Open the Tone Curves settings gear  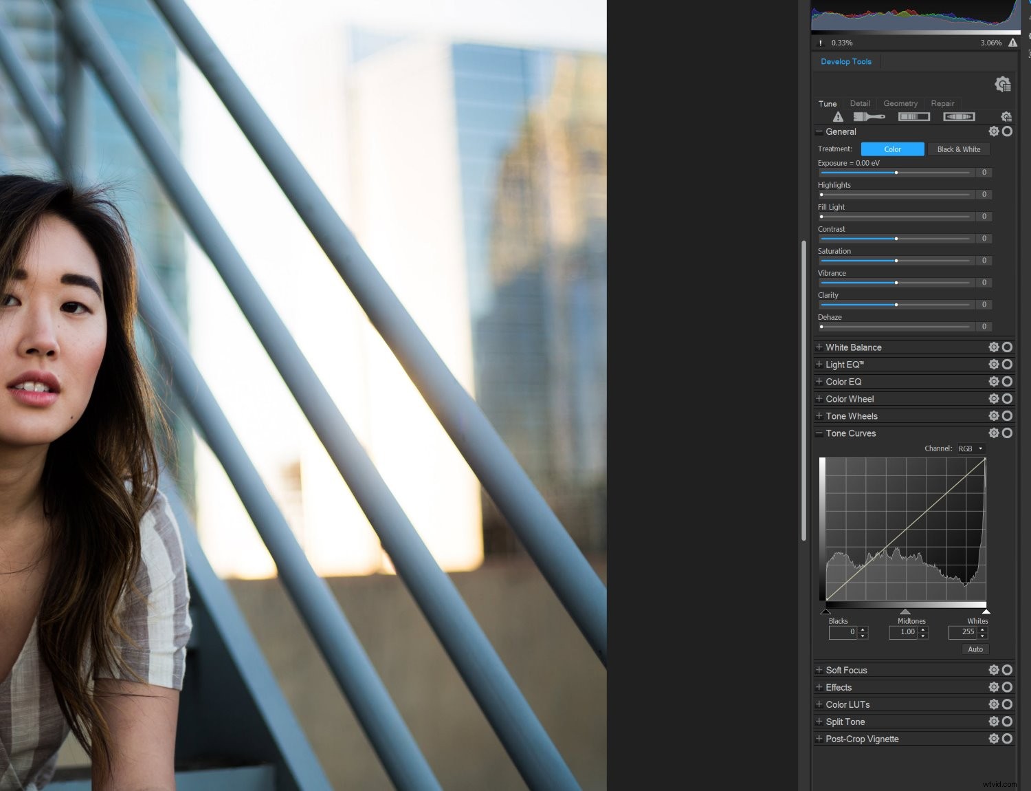[994, 433]
